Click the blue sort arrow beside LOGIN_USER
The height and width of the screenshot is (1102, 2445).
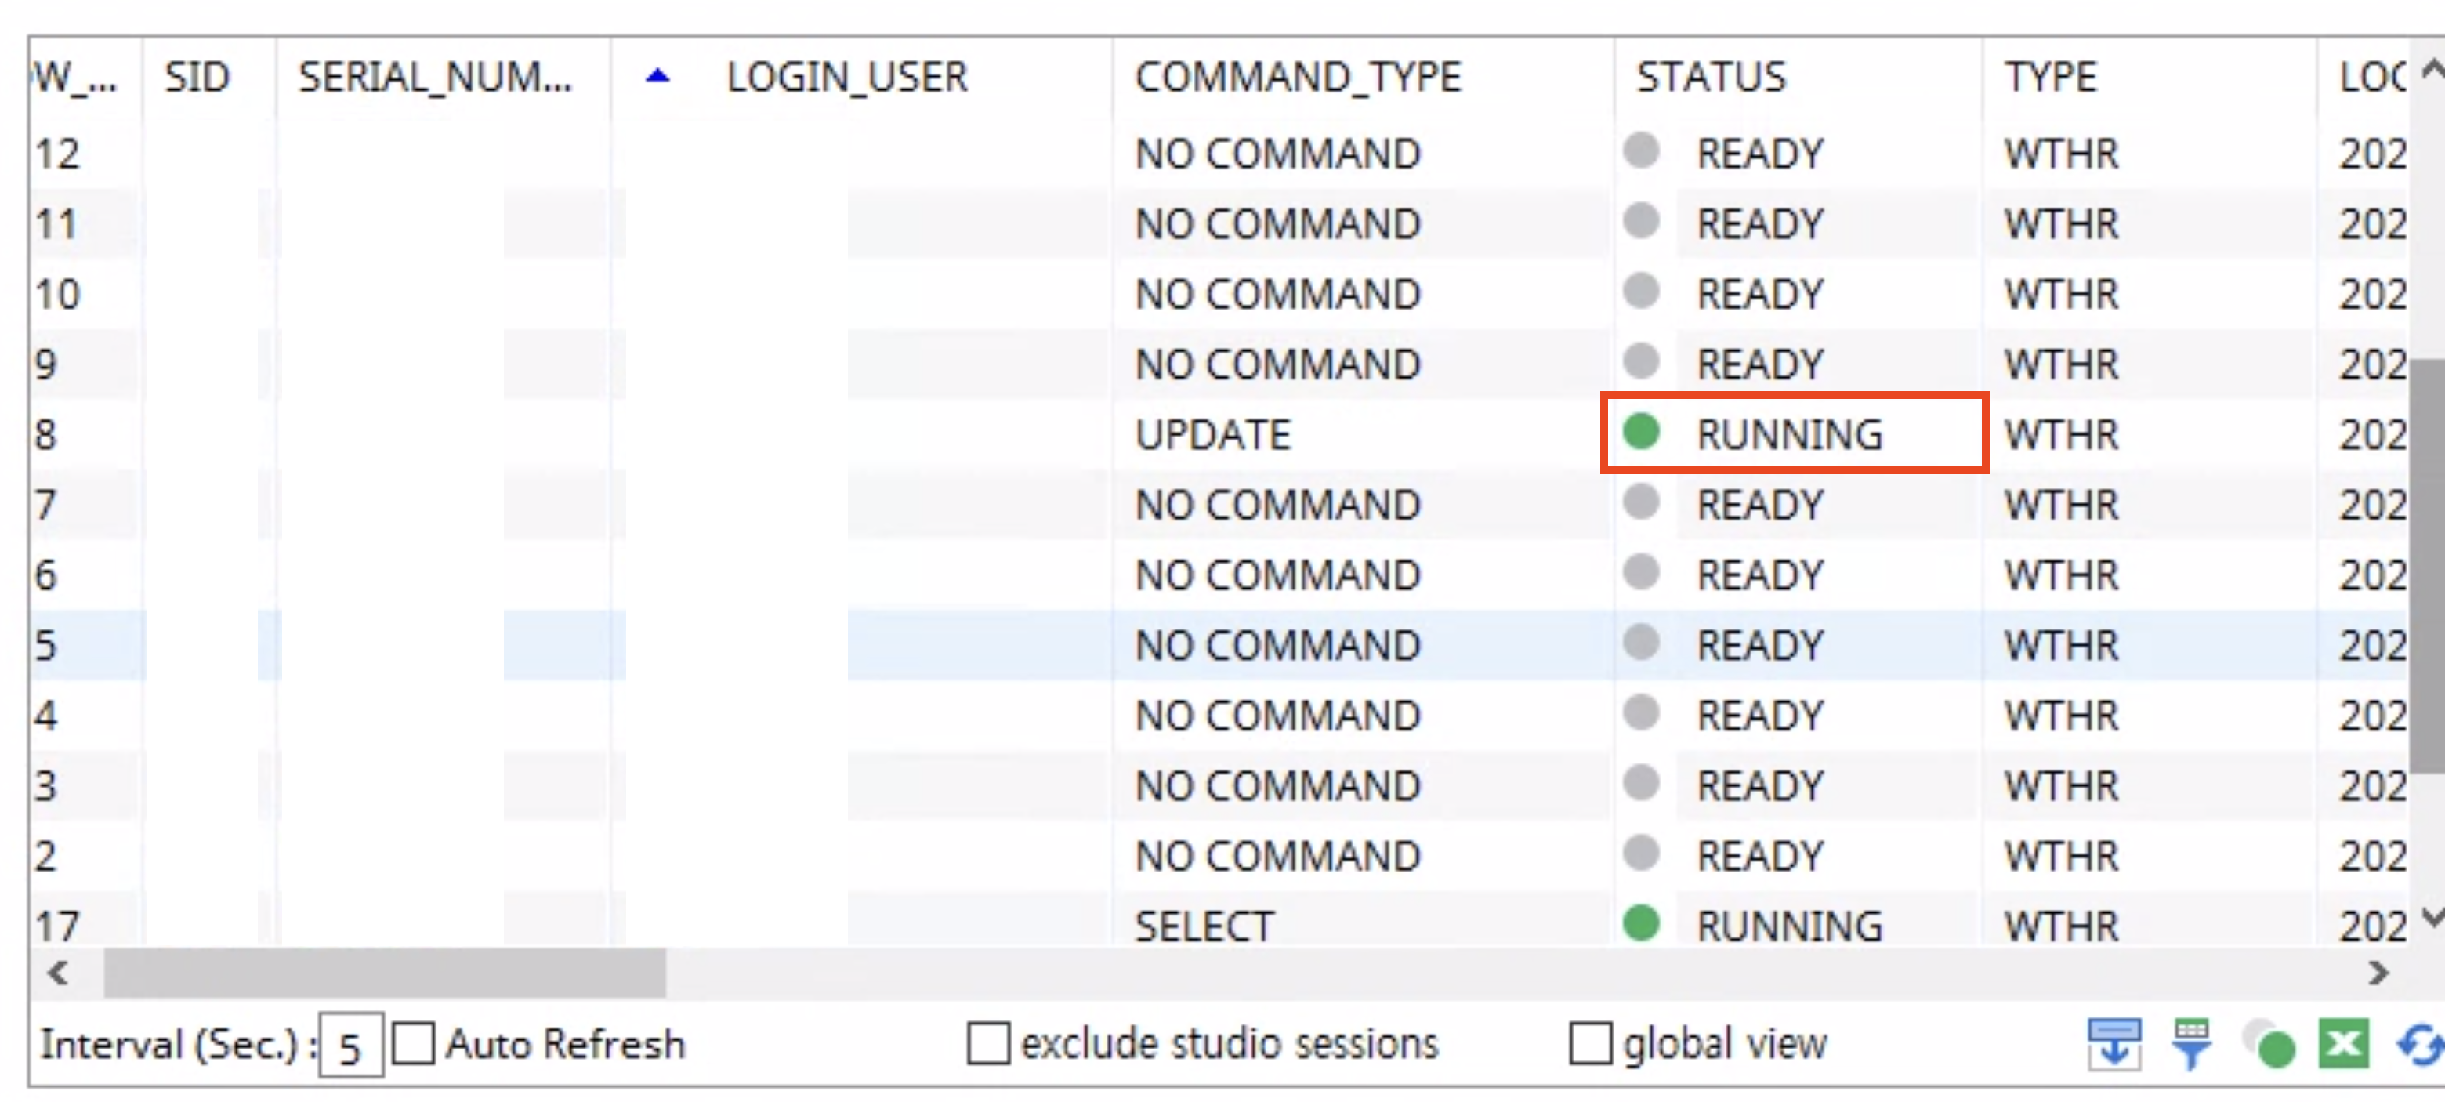tap(657, 77)
